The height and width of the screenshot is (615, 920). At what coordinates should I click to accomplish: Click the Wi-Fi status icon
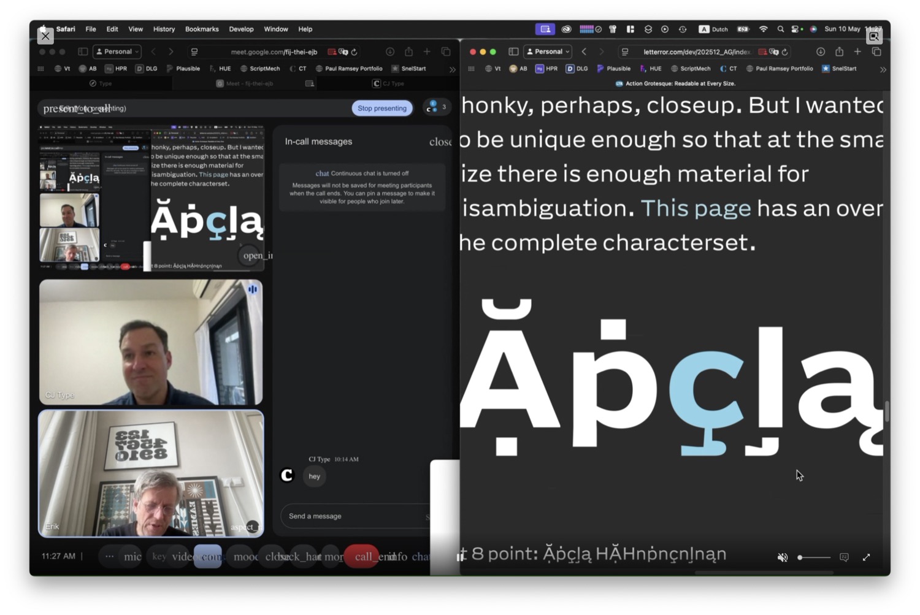point(764,29)
